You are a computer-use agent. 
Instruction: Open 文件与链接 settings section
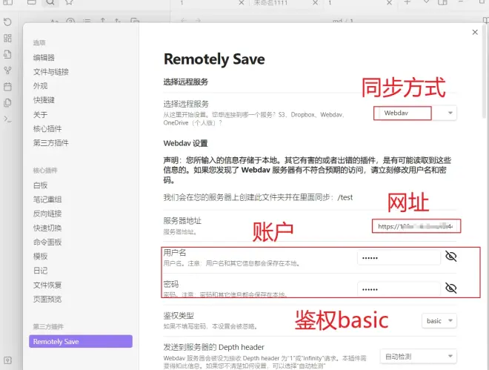click(x=51, y=72)
